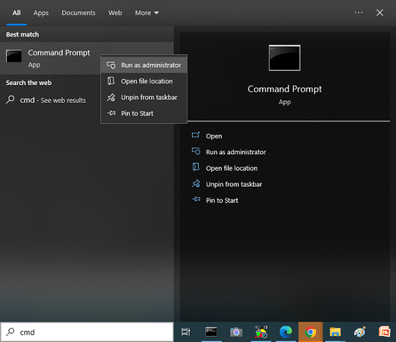Open cmd See web results suggestion
The image size is (396, 342).
53,100
